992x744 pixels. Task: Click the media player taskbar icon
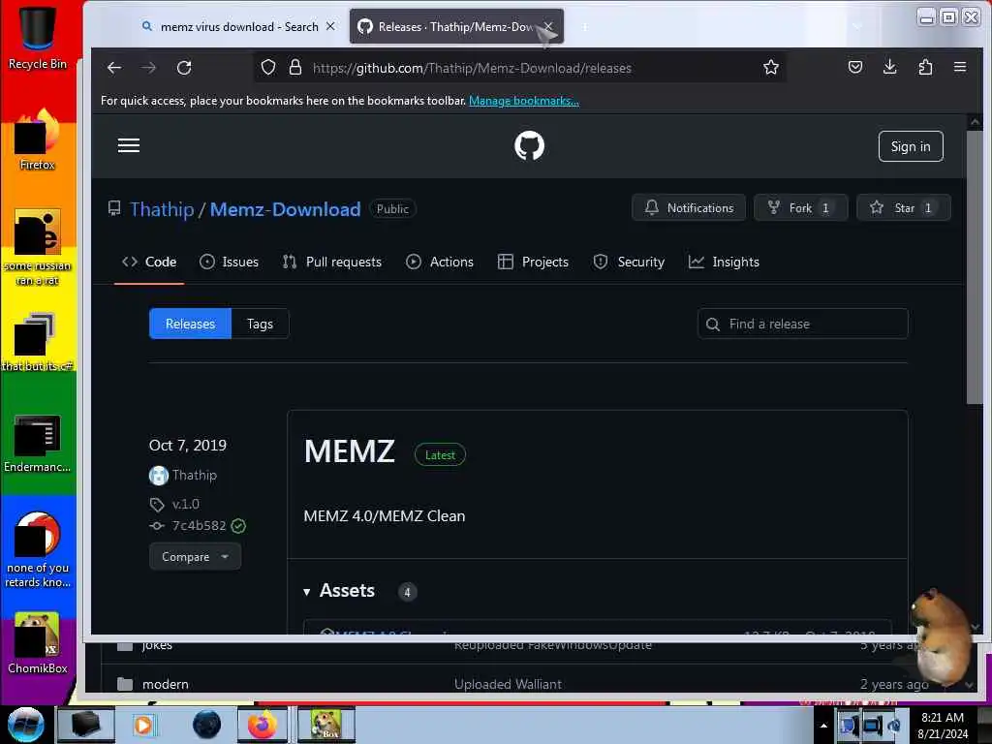(x=143, y=725)
